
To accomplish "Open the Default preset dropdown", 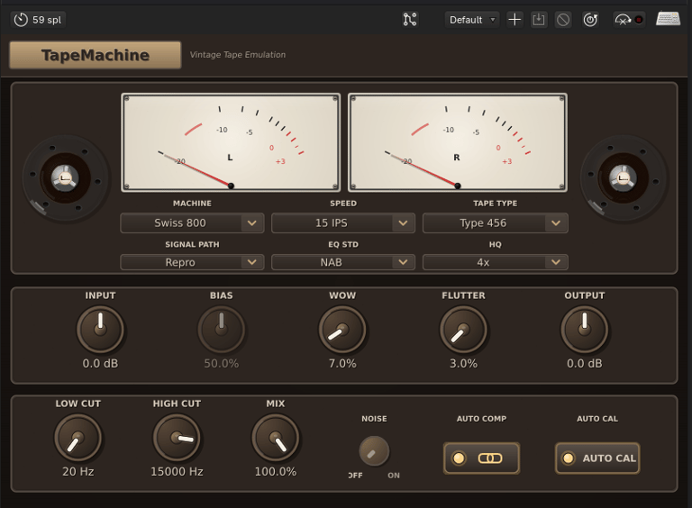I will pos(472,20).
